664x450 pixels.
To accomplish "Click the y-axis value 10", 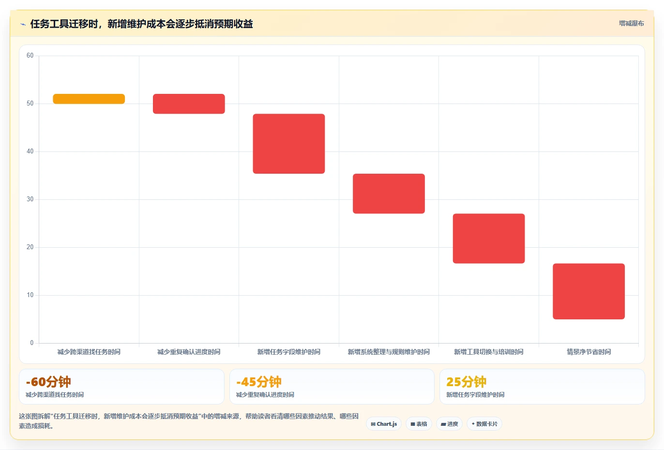I will 30,295.
